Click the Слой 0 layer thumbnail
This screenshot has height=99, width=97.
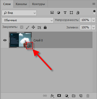pos(20,40)
